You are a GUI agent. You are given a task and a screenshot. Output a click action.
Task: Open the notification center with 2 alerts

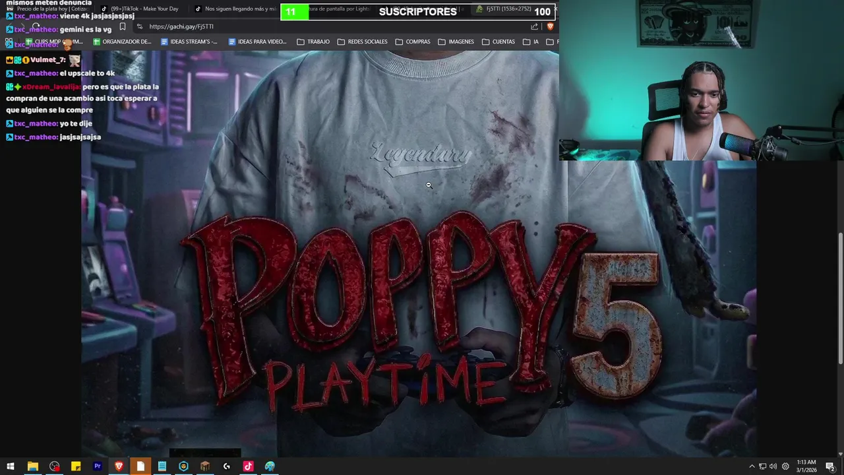pos(830,466)
